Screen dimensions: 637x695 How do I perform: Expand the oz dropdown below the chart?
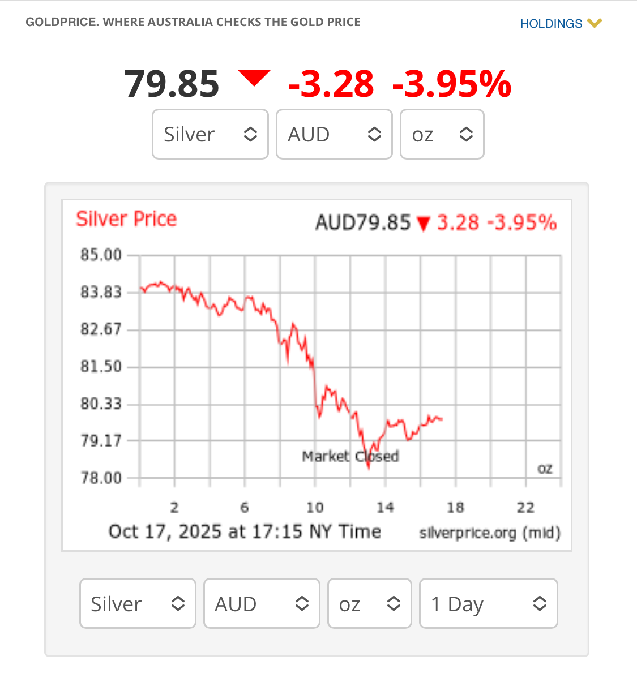tap(369, 603)
